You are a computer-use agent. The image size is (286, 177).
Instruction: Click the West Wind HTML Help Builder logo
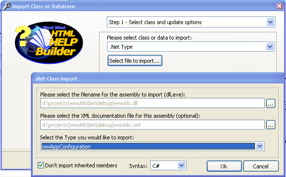[49, 42]
